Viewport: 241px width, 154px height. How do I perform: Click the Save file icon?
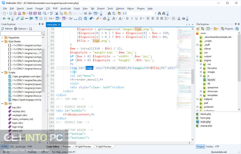click(x=30, y=13)
